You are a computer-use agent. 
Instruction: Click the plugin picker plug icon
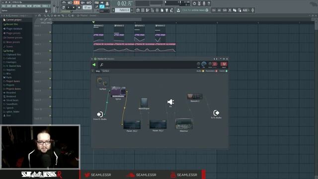(x=167, y=10)
